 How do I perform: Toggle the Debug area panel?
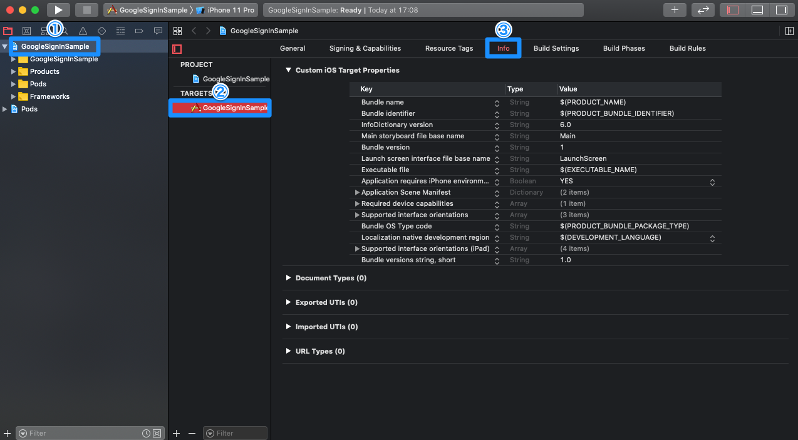coord(757,10)
